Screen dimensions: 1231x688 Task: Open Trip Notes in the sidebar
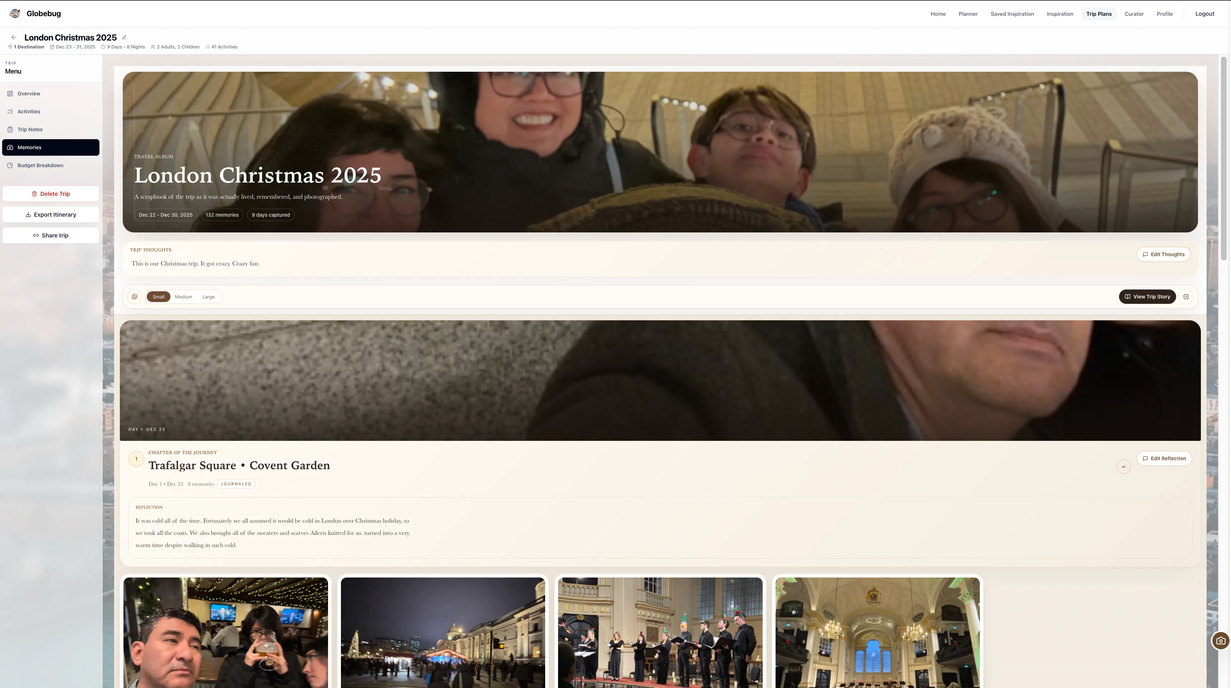[51, 129]
